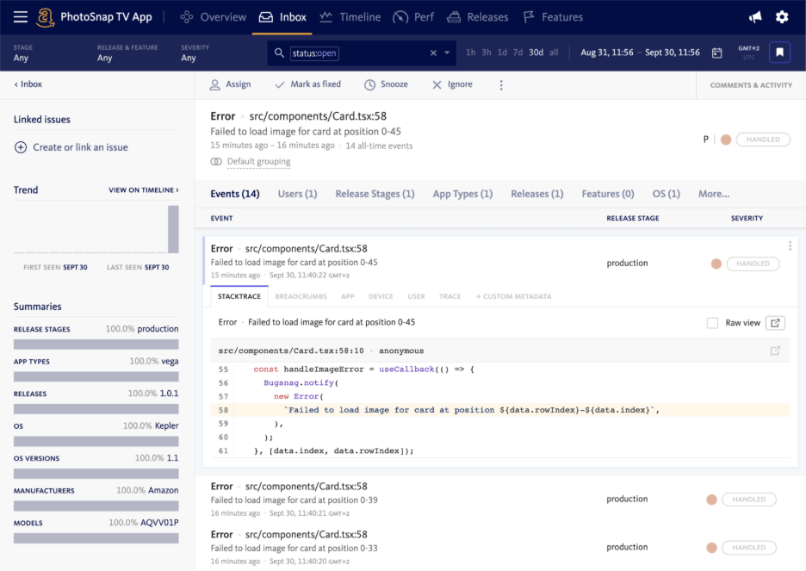The image size is (806, 571).
Task: Open the Stage filter dropdown
Action: pyautogui.click(x=23, y=53)
